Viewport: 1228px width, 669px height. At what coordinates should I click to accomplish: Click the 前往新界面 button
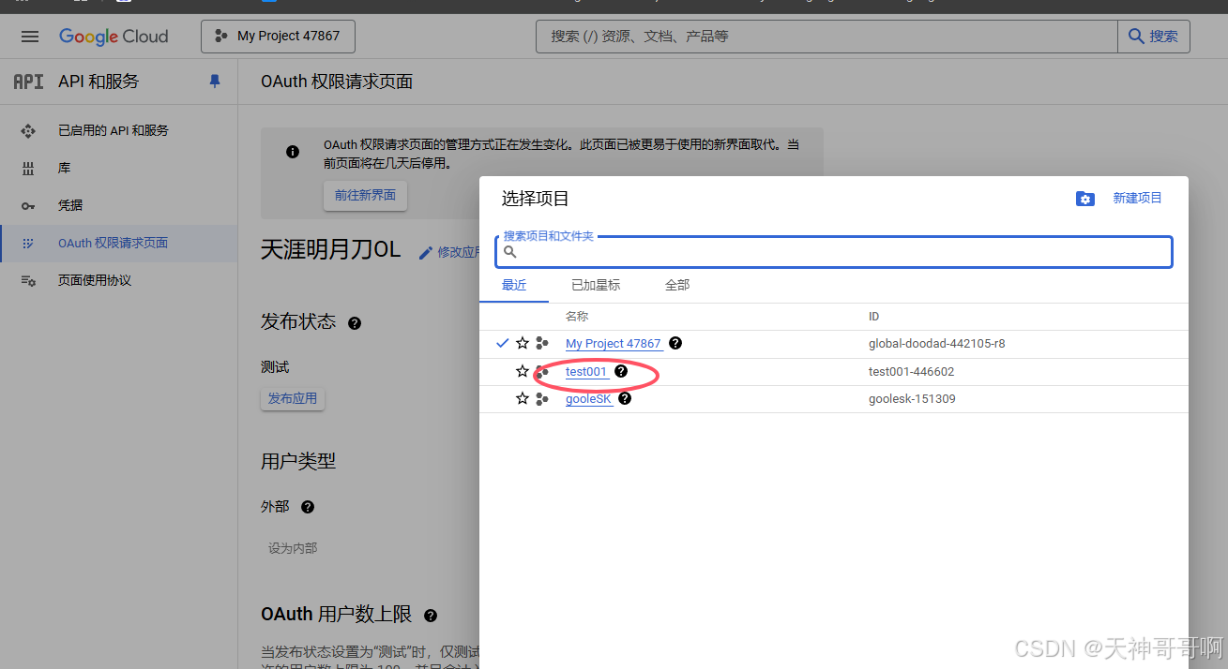(365, 195)
